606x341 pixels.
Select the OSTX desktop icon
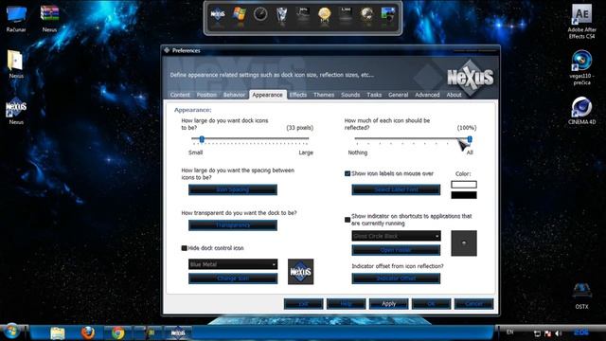[x=581, y=296]
